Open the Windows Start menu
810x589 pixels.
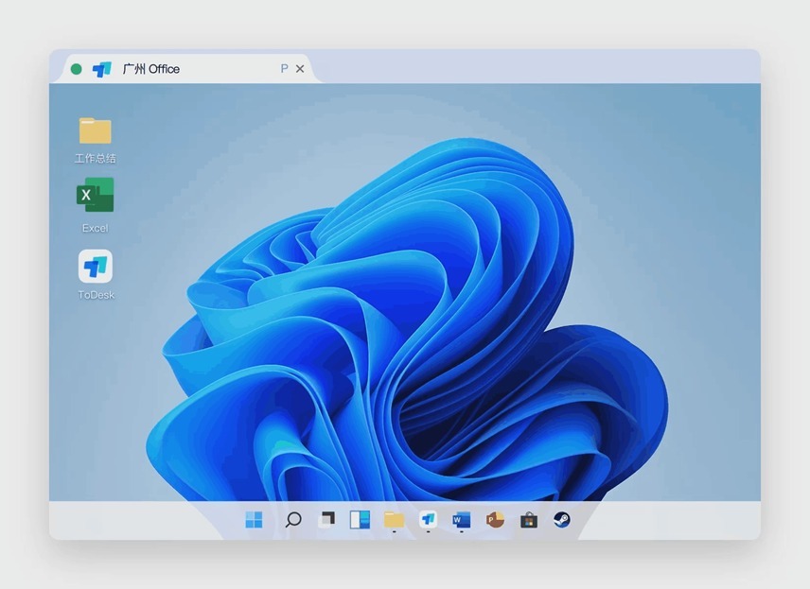point(254,520)
